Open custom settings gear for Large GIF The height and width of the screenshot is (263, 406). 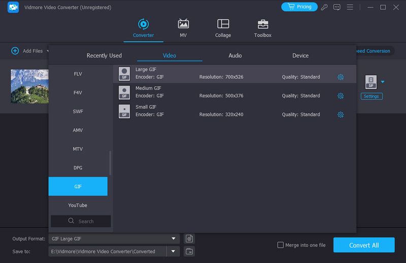tap(341, 77)
